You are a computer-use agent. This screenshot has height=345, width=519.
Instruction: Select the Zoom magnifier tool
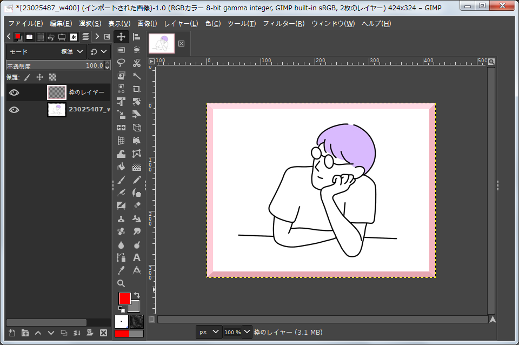[121, 283]
